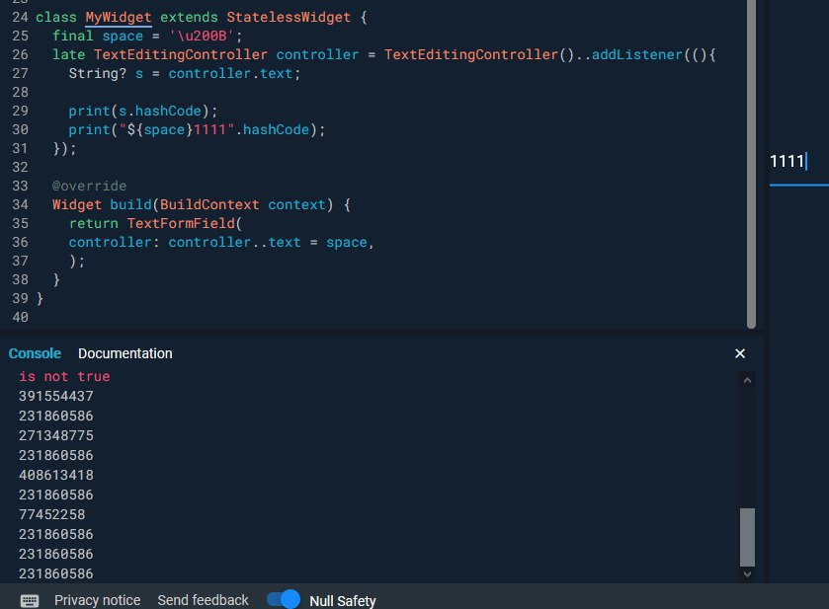This screenshot has height=609, width=829.
Task: Click the MyWidget class name
Action: tap(119, 17)
